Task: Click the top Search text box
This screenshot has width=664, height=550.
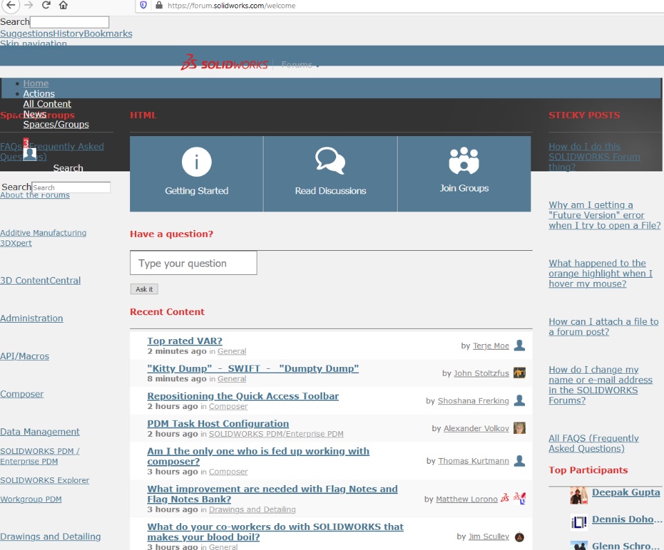Action: coord(69,22)
